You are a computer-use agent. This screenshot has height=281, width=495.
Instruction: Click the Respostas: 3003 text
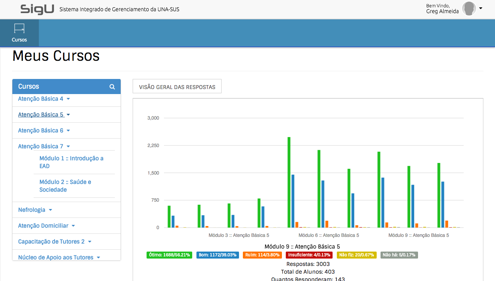point(308,264)
